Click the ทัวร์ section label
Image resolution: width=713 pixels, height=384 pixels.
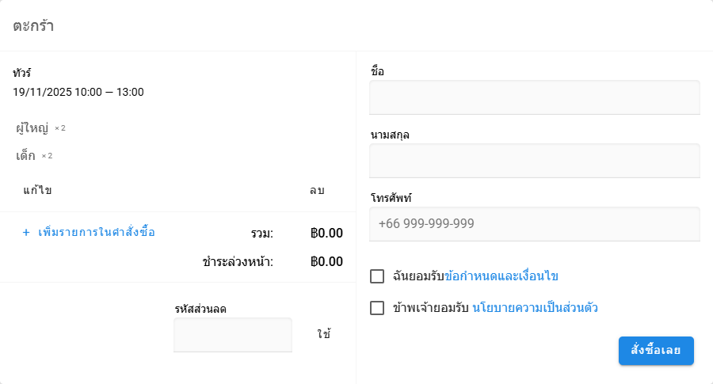[x=22, y=73]
